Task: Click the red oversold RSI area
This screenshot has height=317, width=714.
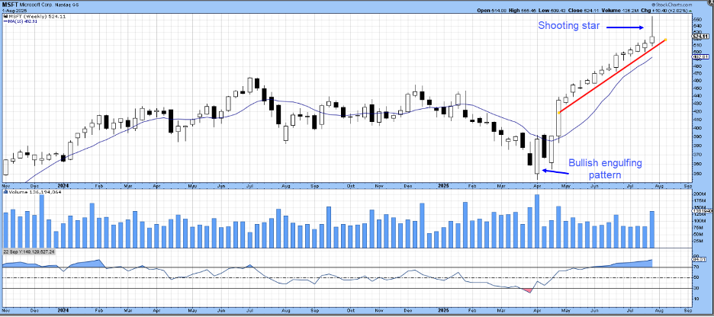Action: pos(528,290)
